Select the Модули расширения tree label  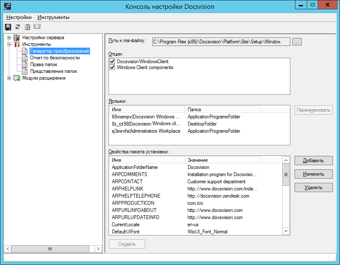pos(44,78)
